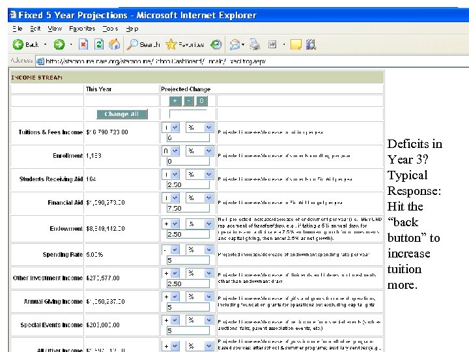Open the History icon
The height and width of the screenshot is (352, 469).
(x=216, y=44)
